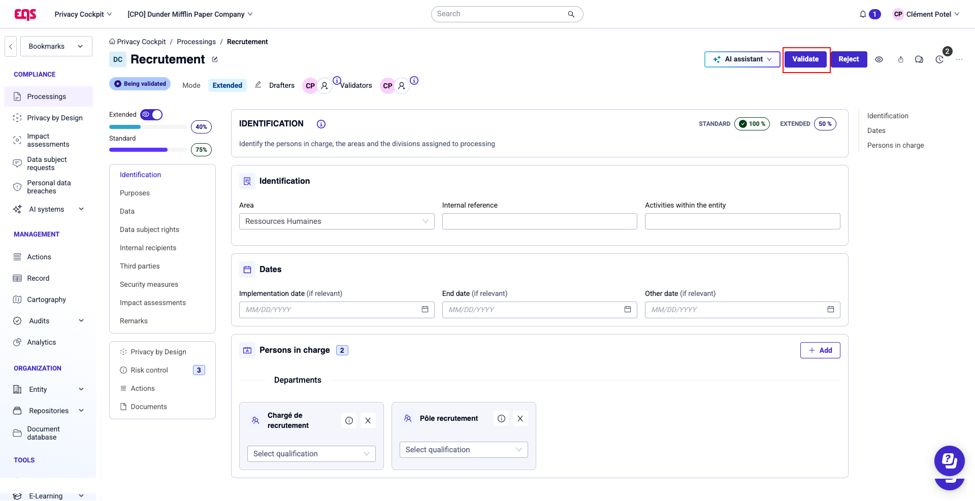Screen dimensions: 975x501
Task: Collapse the sidebar with the back arrow
Action: click(11, 46)
